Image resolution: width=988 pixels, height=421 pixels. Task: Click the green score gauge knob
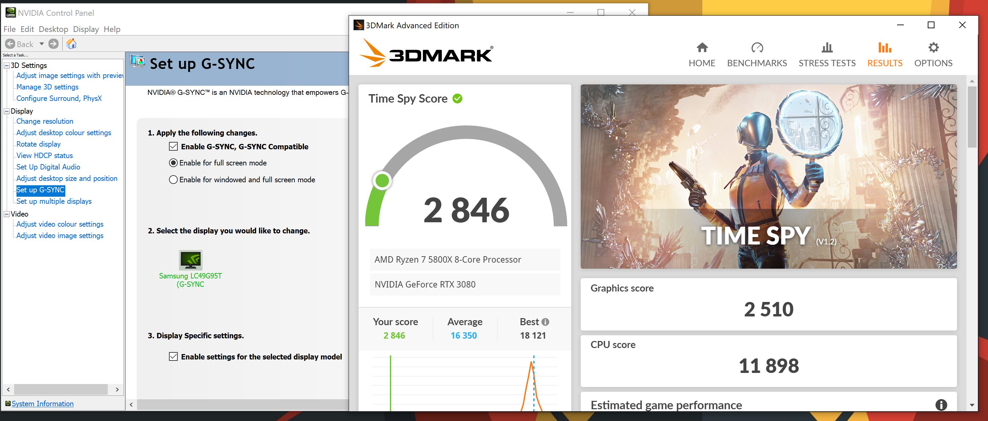pyautogui.click(x=382, y=181)
